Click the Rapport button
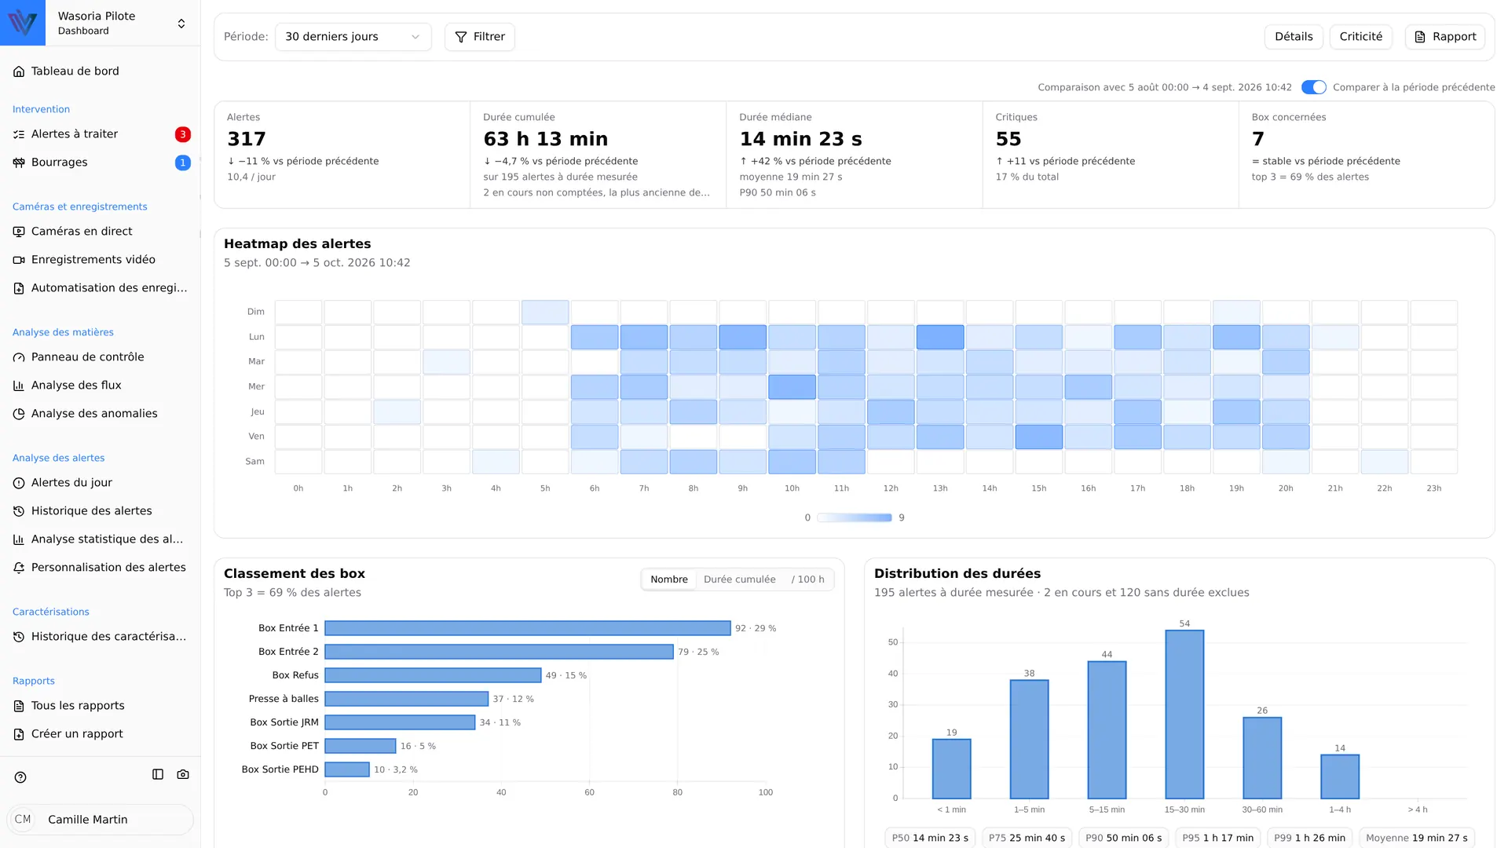 (1444, 37)
